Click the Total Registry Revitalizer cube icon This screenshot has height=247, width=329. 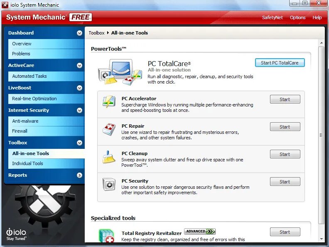point(107,236)
